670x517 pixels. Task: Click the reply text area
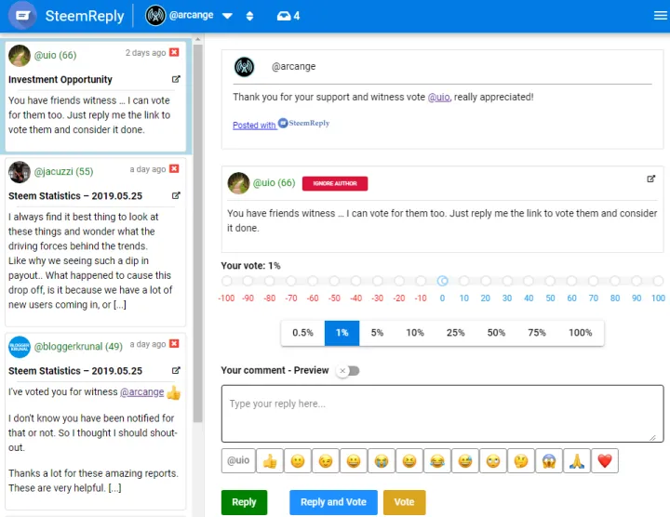(442, 413)
